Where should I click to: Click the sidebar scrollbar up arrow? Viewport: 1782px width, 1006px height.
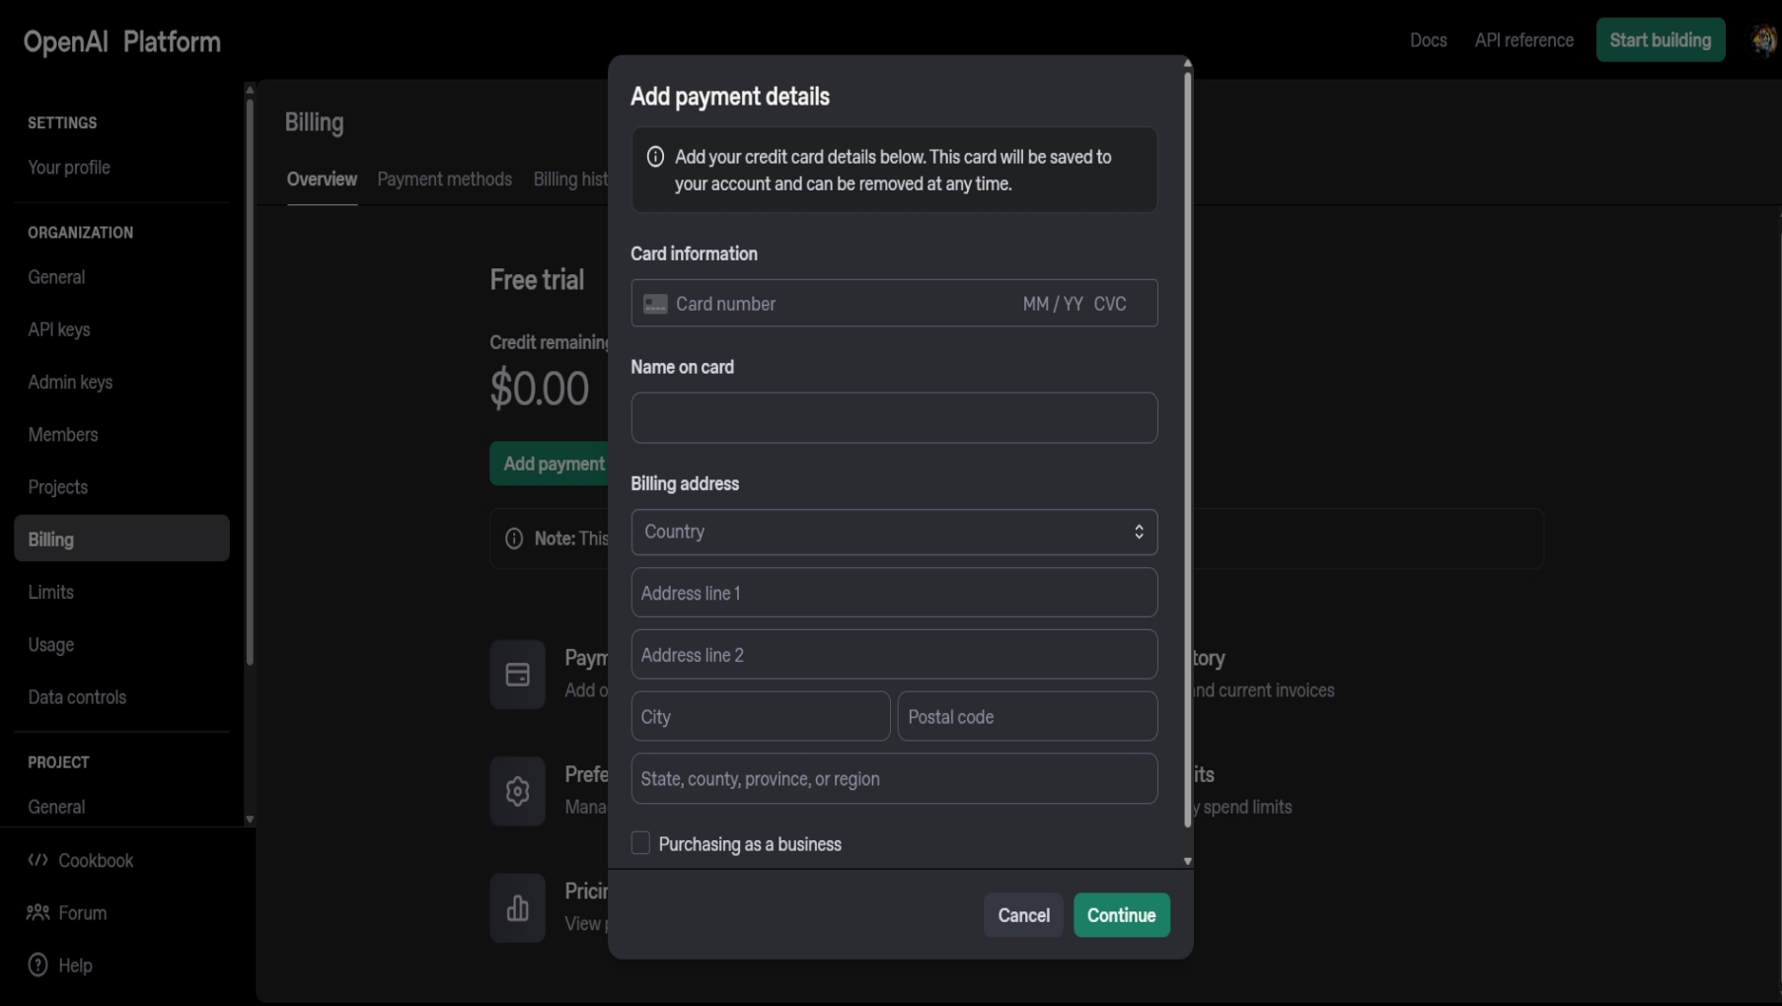tap(250, 90)
